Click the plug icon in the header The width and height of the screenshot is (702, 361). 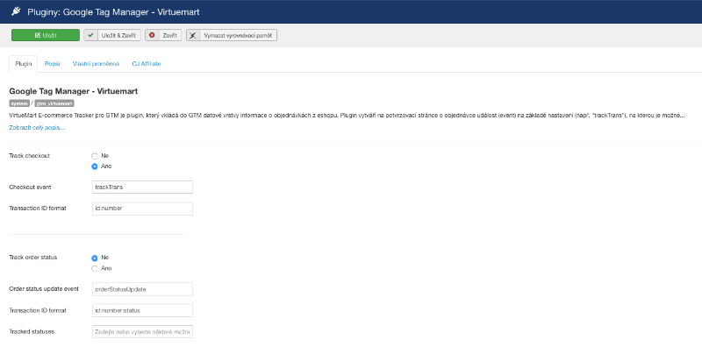tap(16, 11)
